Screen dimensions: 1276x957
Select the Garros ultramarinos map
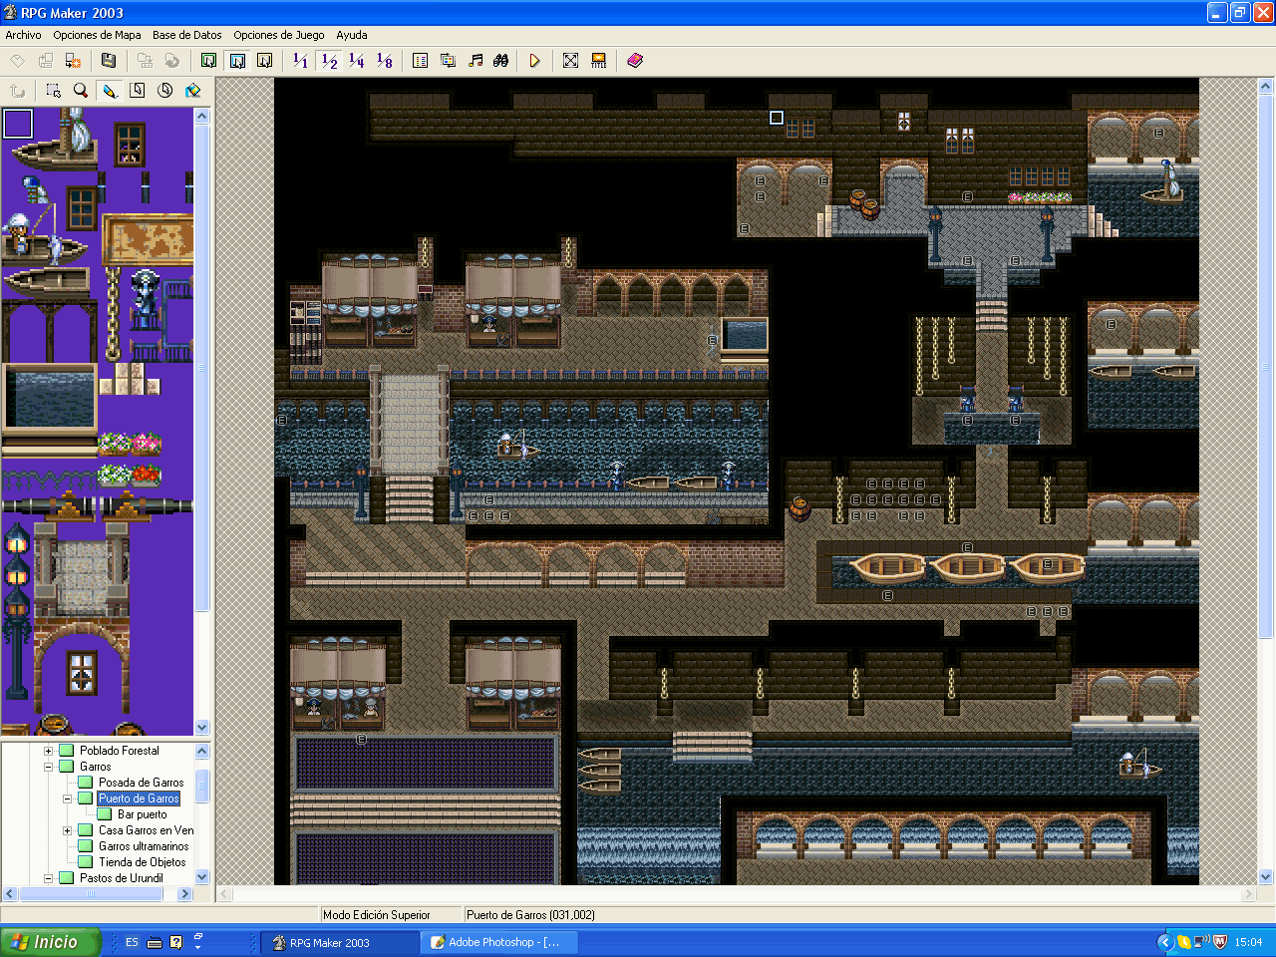[144, 846]
